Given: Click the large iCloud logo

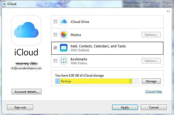Looking at the screenshot, I should [26, 30].
